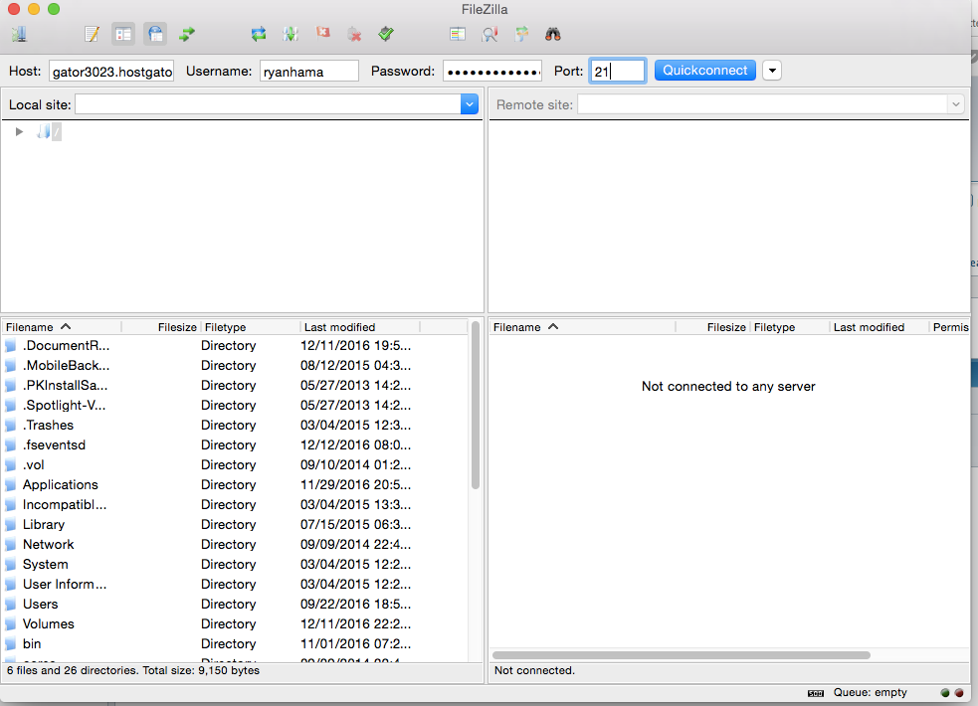Click the Applications folder icon
Screen dimensions: 978x706
point(11,485)
